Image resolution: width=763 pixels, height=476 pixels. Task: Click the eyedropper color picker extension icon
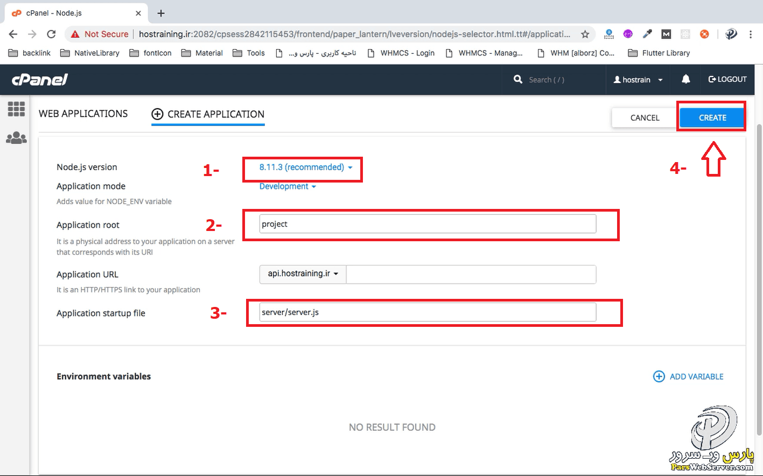(x=647, y=33)
